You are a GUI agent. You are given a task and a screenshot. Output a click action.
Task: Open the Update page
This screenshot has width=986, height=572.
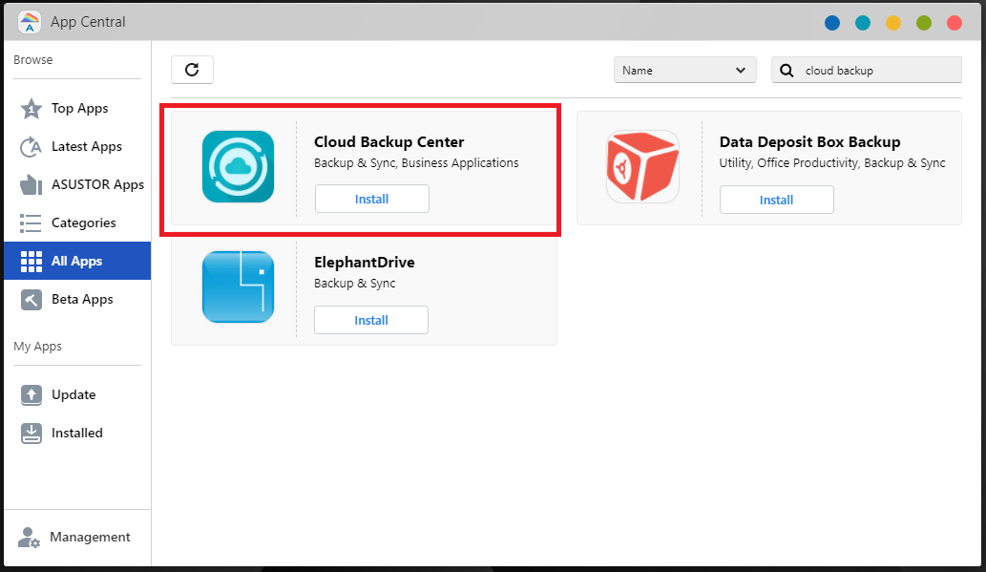click(x=77, y=394)
